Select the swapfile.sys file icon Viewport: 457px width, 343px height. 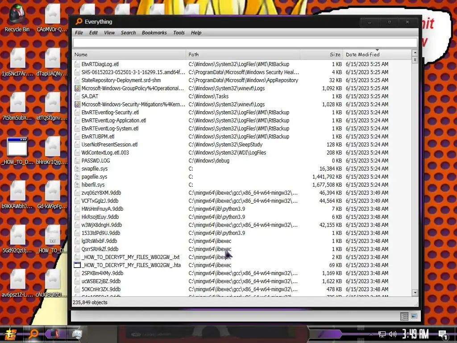[x=77, y=168]
